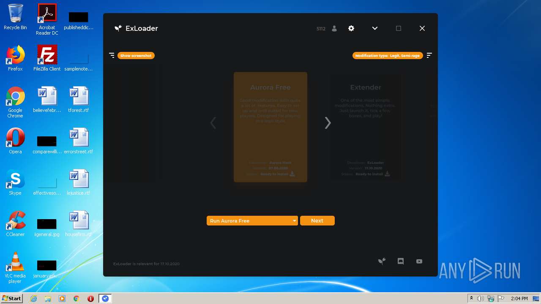
Task: Open Google Chrome desktop shortcut
Action: tap(15, 103)
